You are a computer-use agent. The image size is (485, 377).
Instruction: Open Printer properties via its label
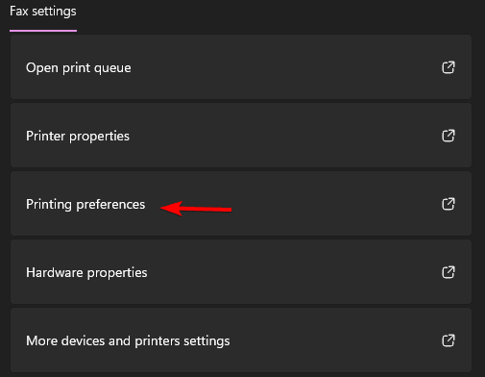coord(78,137)
